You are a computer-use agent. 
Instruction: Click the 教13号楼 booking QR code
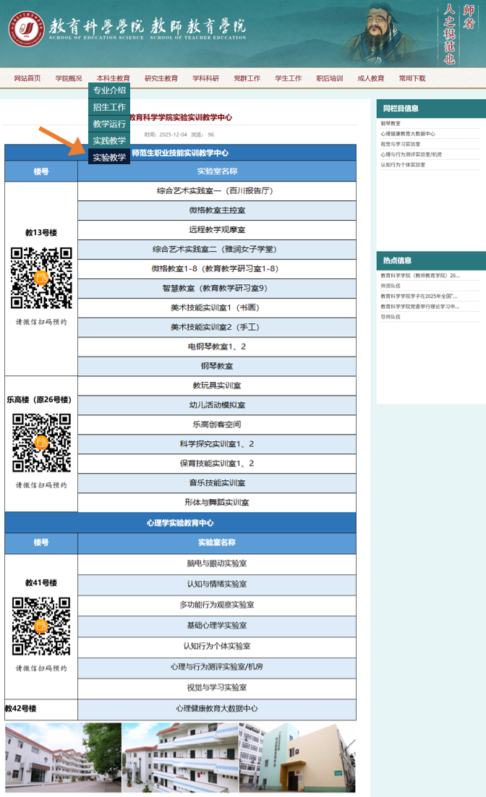(x=41, y=278)
